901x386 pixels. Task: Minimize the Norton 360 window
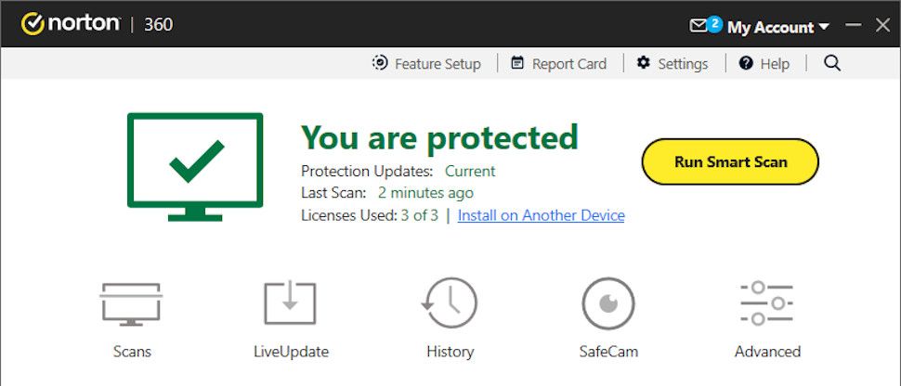(854, 26)
